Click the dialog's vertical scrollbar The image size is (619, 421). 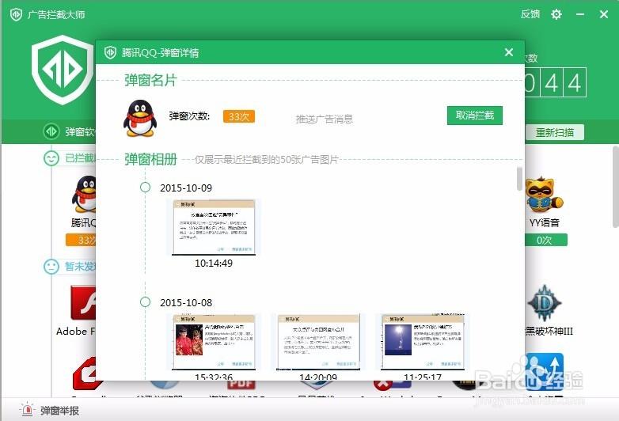pyautogui.click(x=519, y=178)
